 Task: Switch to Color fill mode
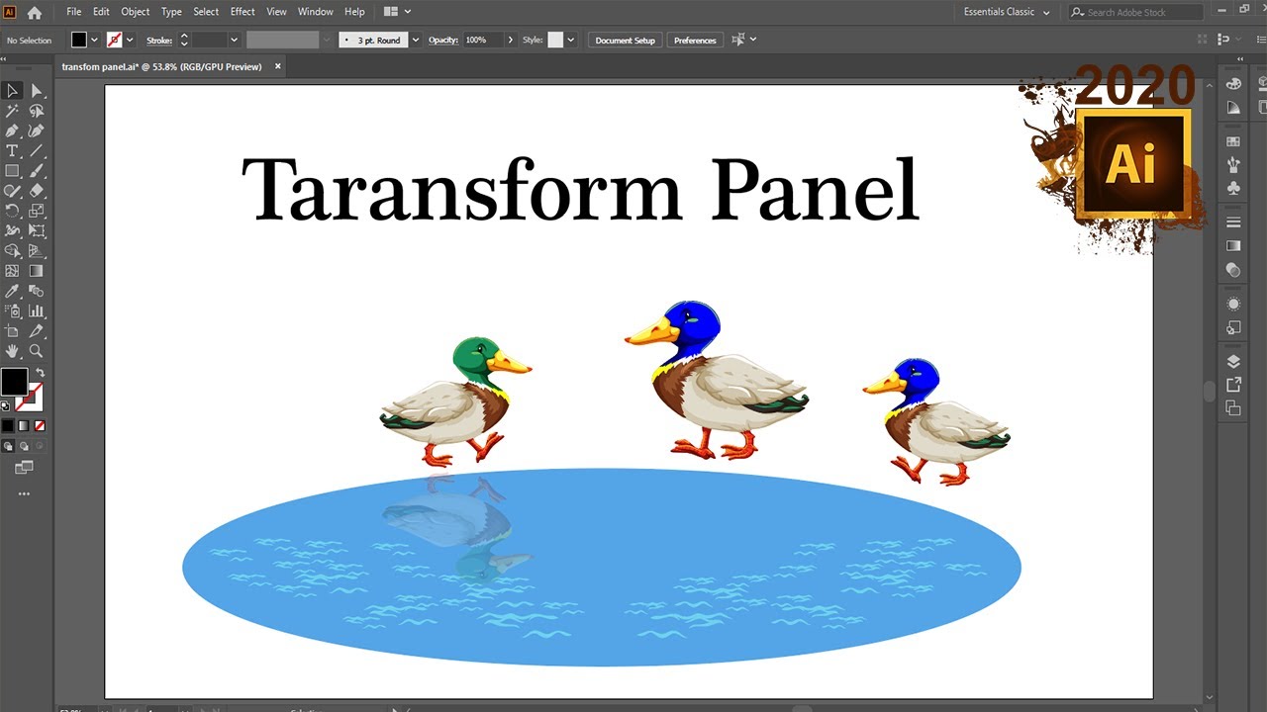point(8,425)
